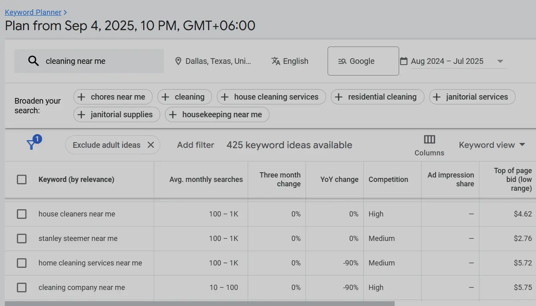Add 'housekeeping near me' suggestion chip

[217, 114]
